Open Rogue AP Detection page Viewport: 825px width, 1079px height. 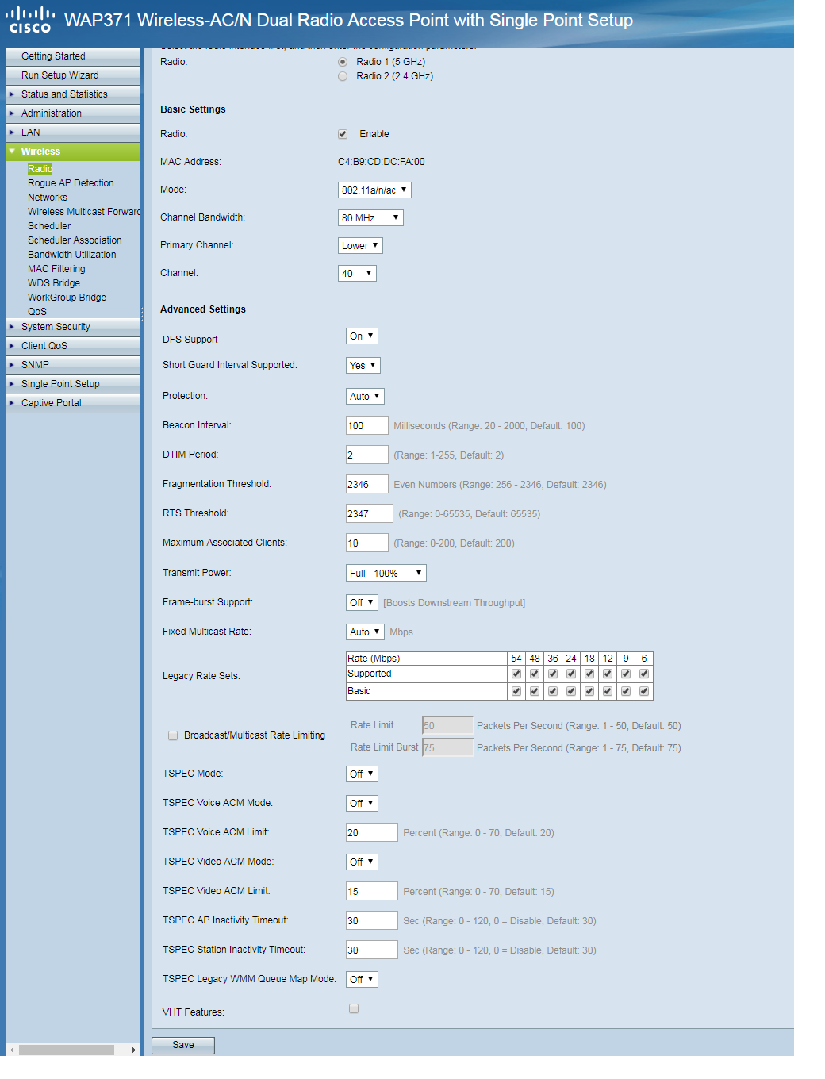click(x=71, y=183)
